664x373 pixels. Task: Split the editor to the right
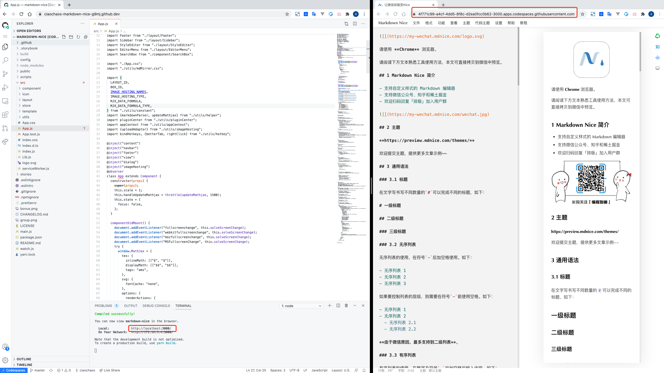click(x=355, y=24)
